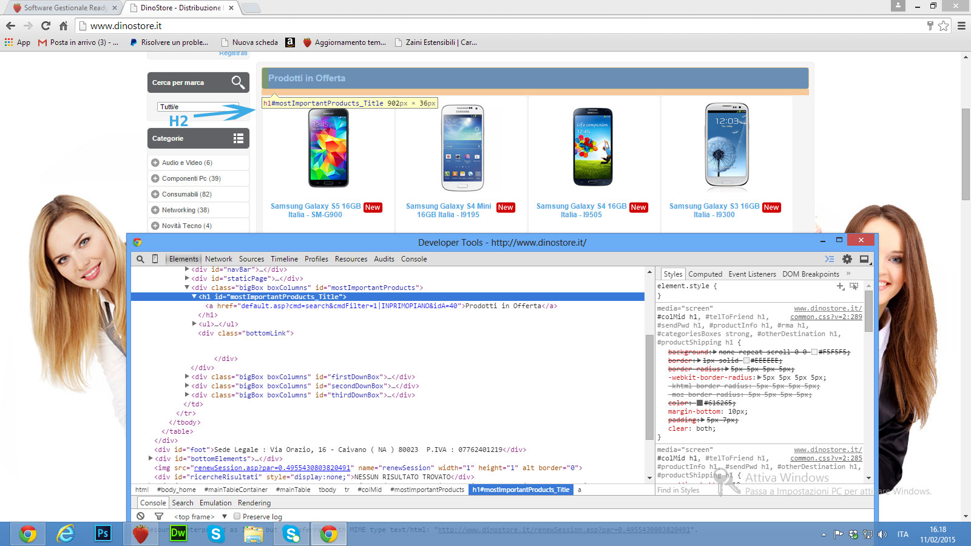Screen dimensions: 971x546
Task: Expand the Audio e Video category
Action: click(155, 163)
